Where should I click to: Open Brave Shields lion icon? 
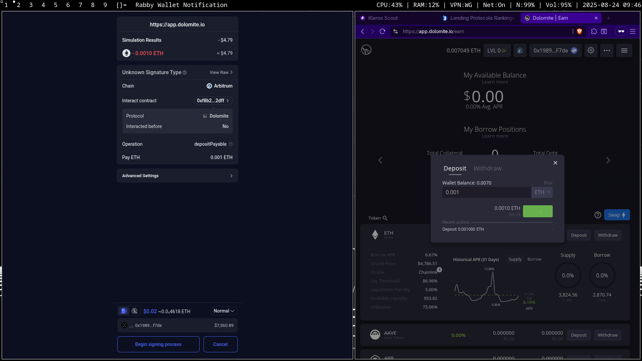(x=579, y=31)
